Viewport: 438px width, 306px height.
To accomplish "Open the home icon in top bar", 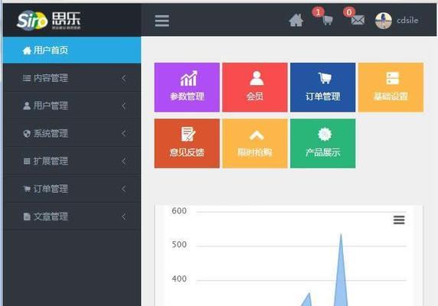I will point(296,21).
